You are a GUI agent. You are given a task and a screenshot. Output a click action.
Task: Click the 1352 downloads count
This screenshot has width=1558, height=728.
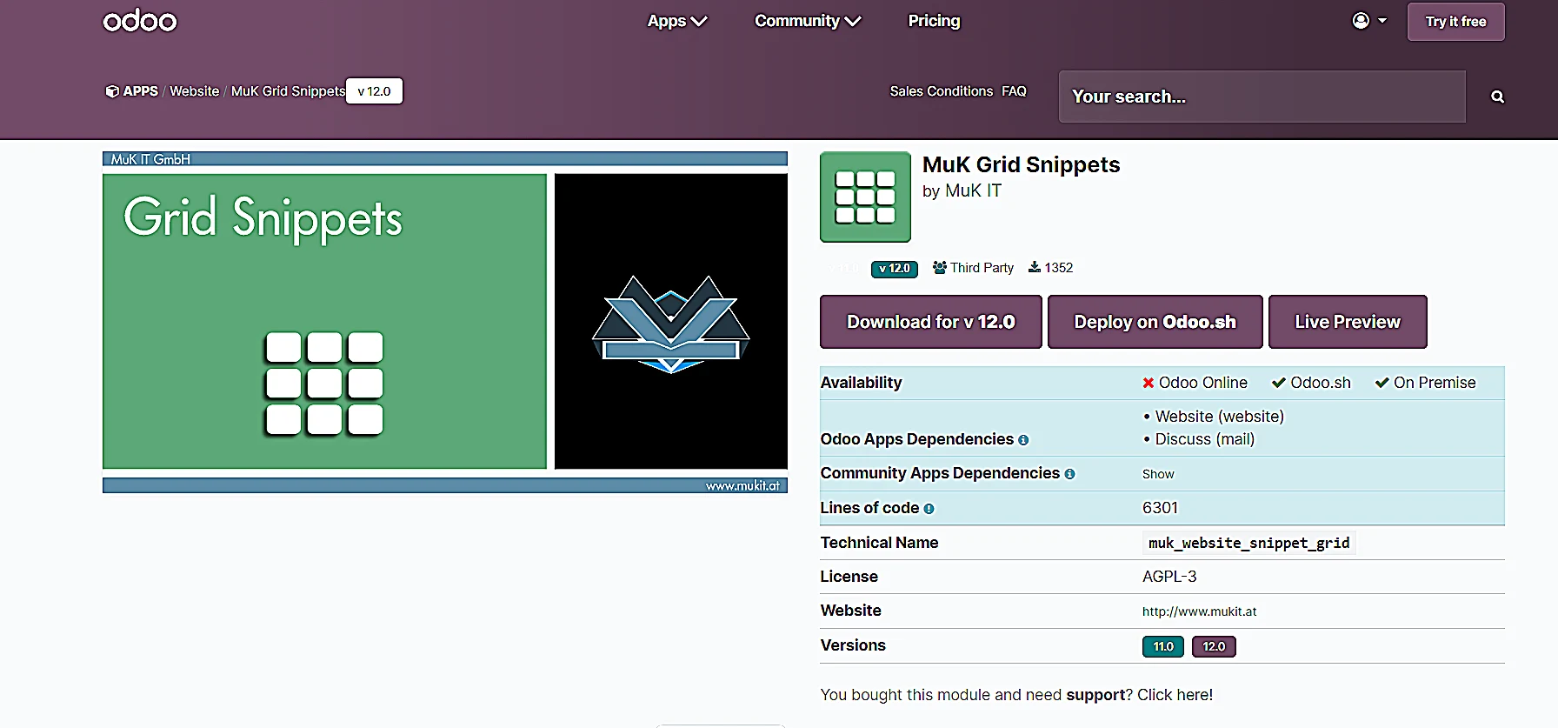(x=1058, y=268)
